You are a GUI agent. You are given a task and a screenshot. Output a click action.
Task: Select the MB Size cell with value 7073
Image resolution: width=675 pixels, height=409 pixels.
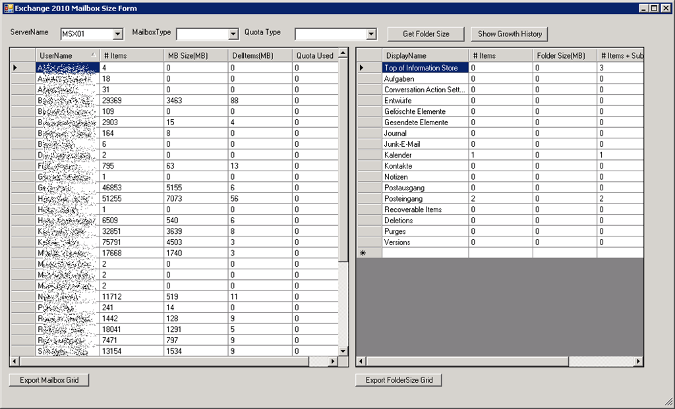pyautogui.click(x=196, y=199)
